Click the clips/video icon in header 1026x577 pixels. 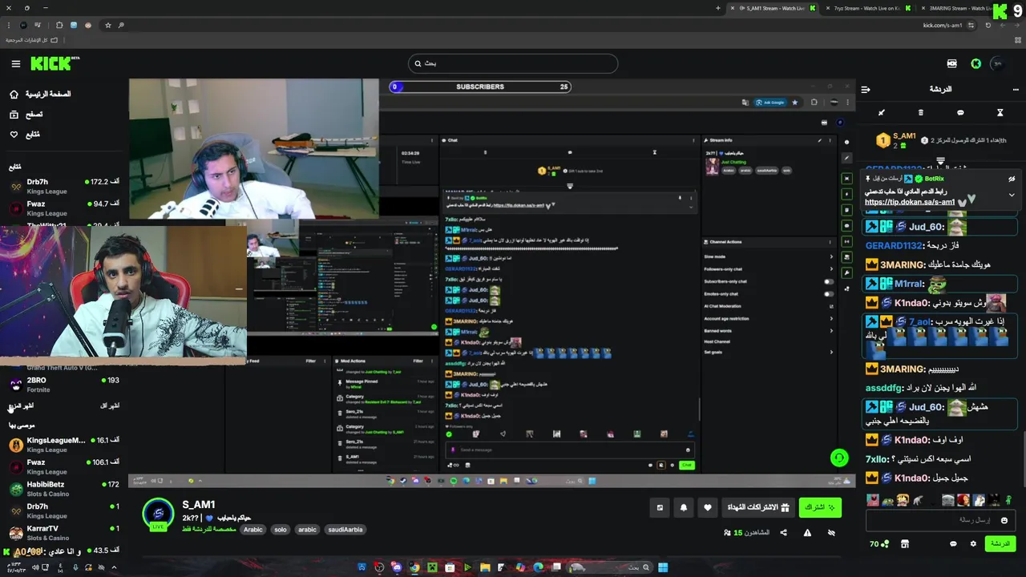coord(951,63)
